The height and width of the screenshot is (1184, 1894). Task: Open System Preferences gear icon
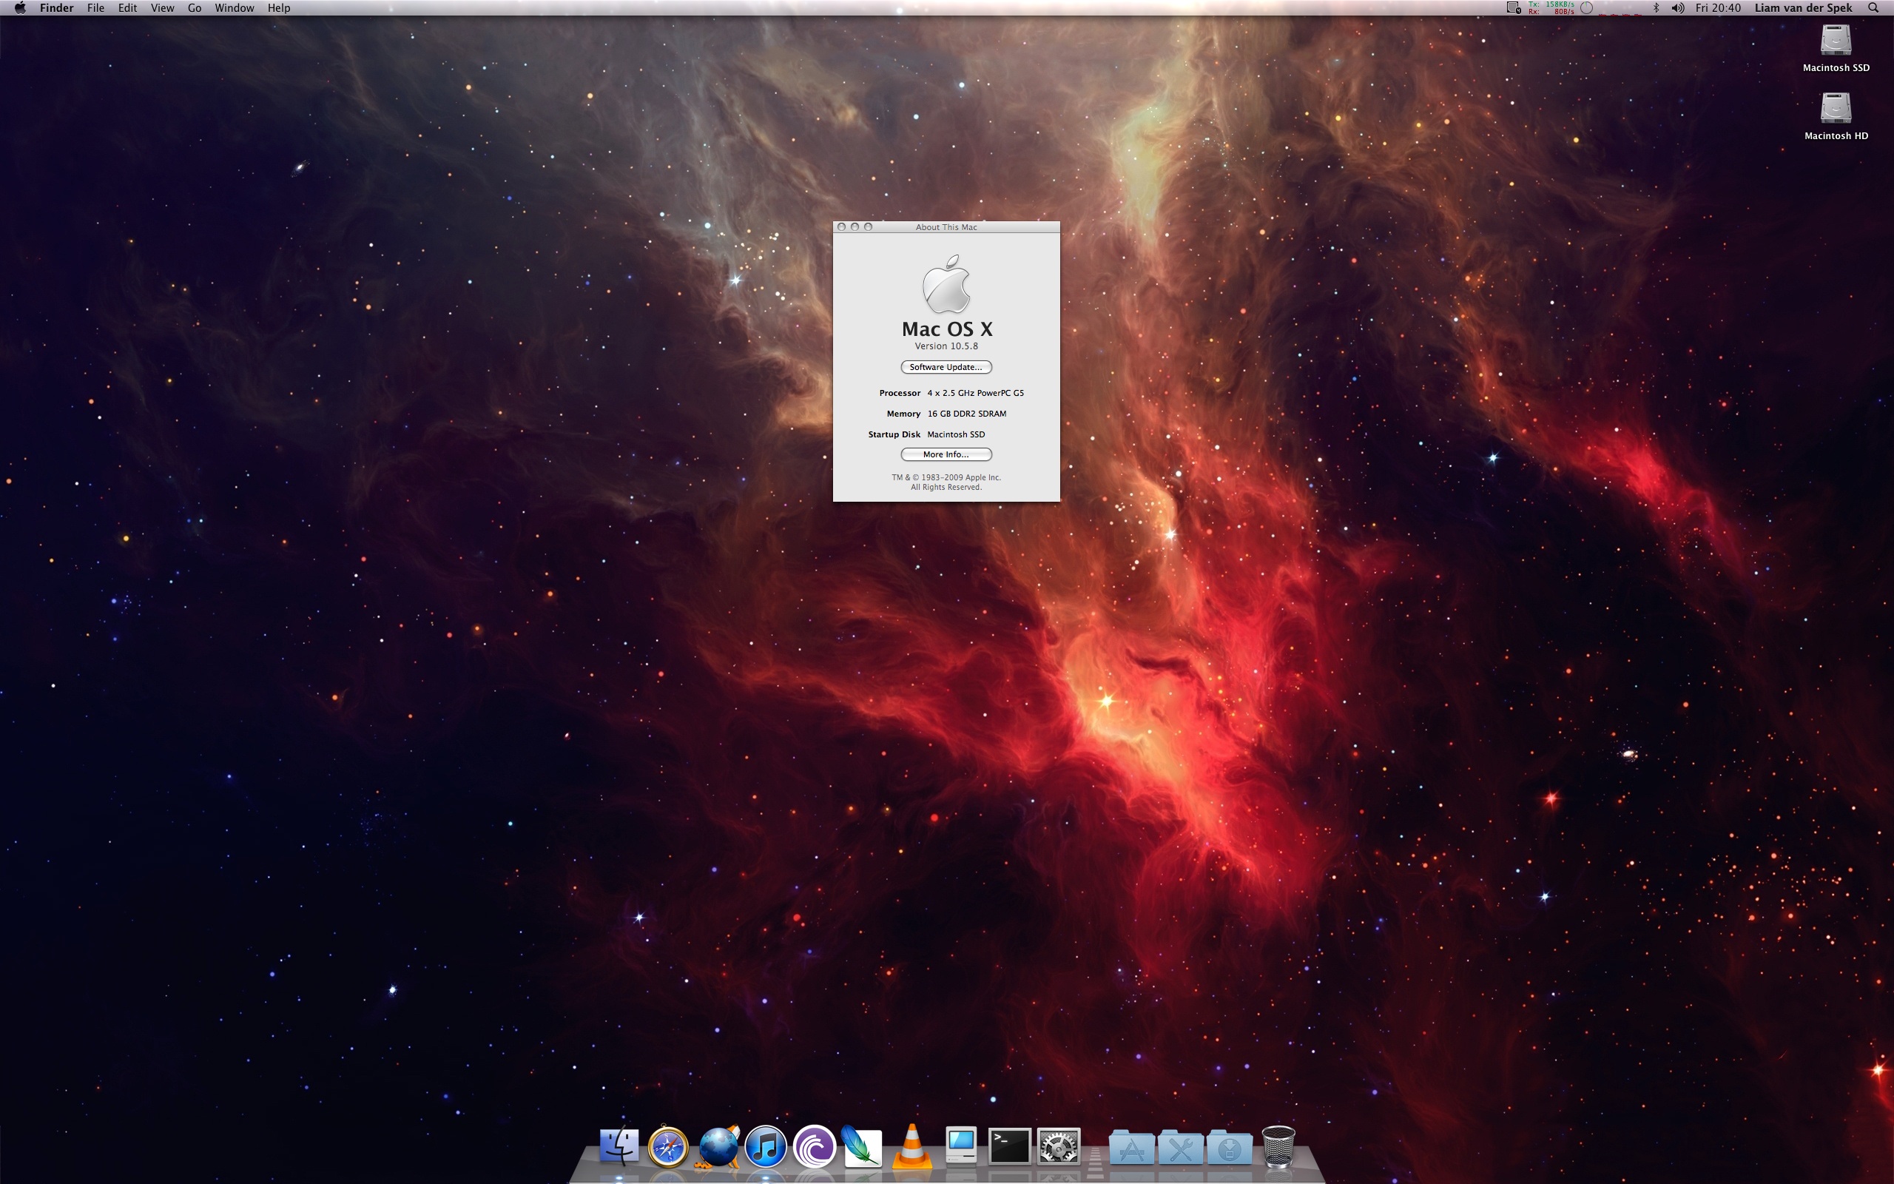tap(1058, 1147)
